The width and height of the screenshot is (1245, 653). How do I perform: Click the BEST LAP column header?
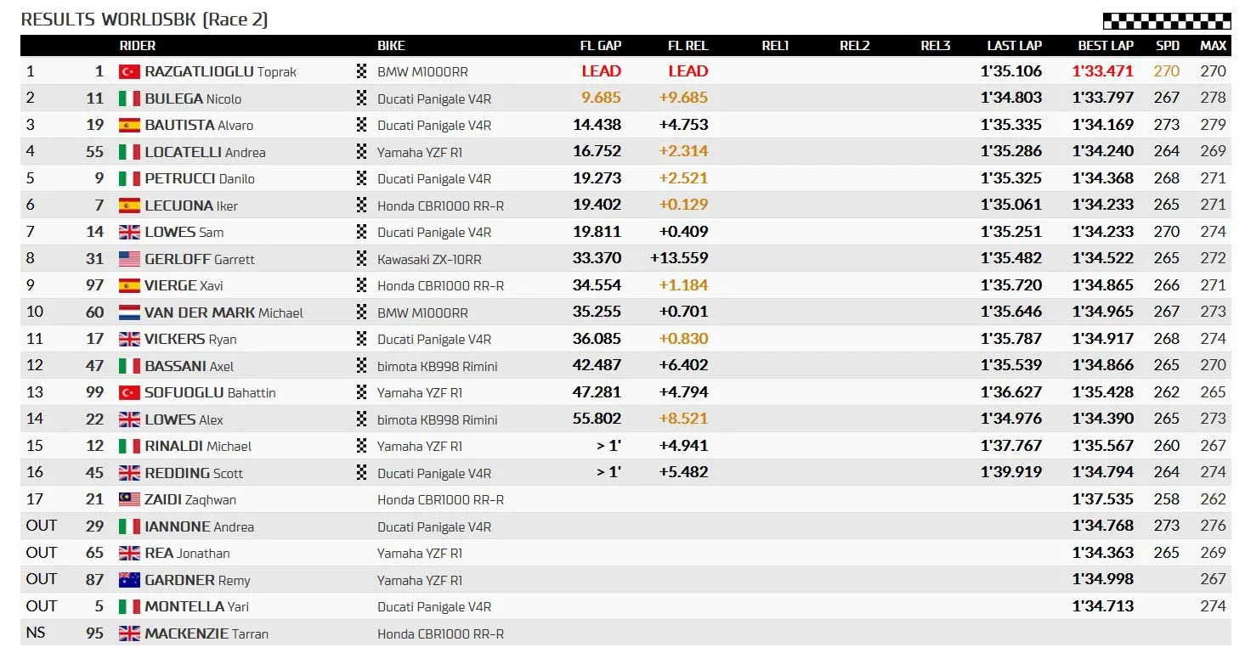click(1106, 46)
